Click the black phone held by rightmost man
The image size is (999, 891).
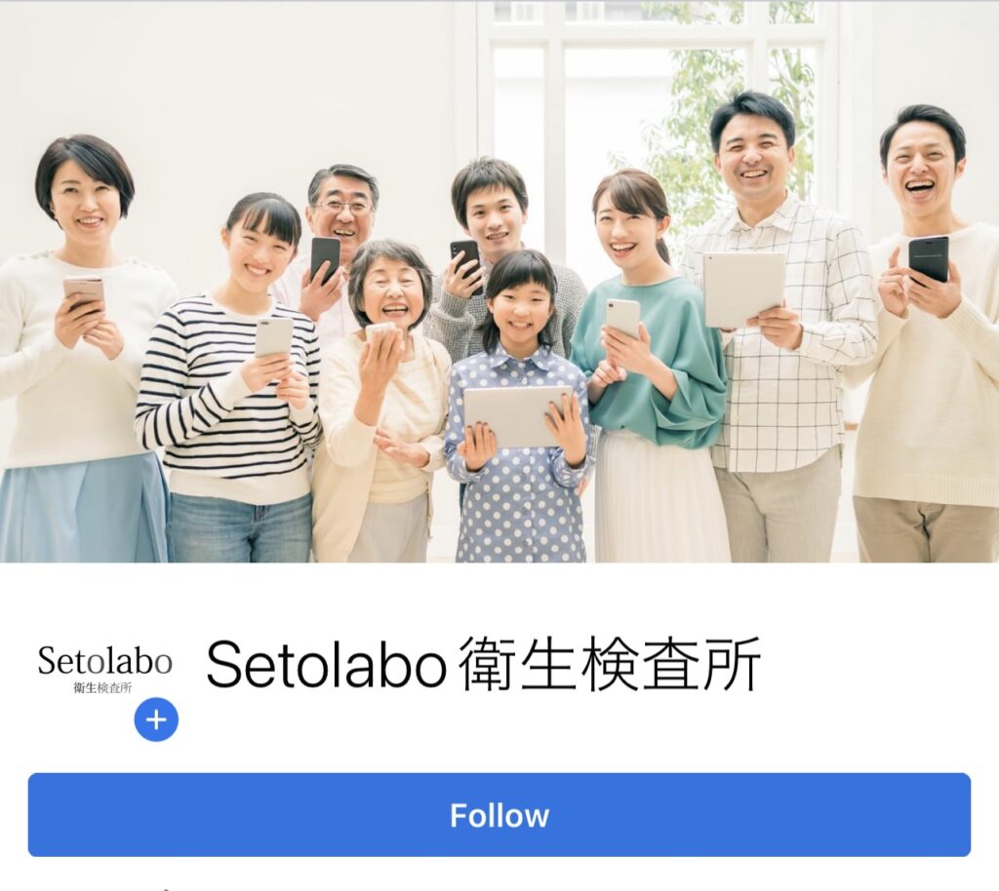coord(929,259)
